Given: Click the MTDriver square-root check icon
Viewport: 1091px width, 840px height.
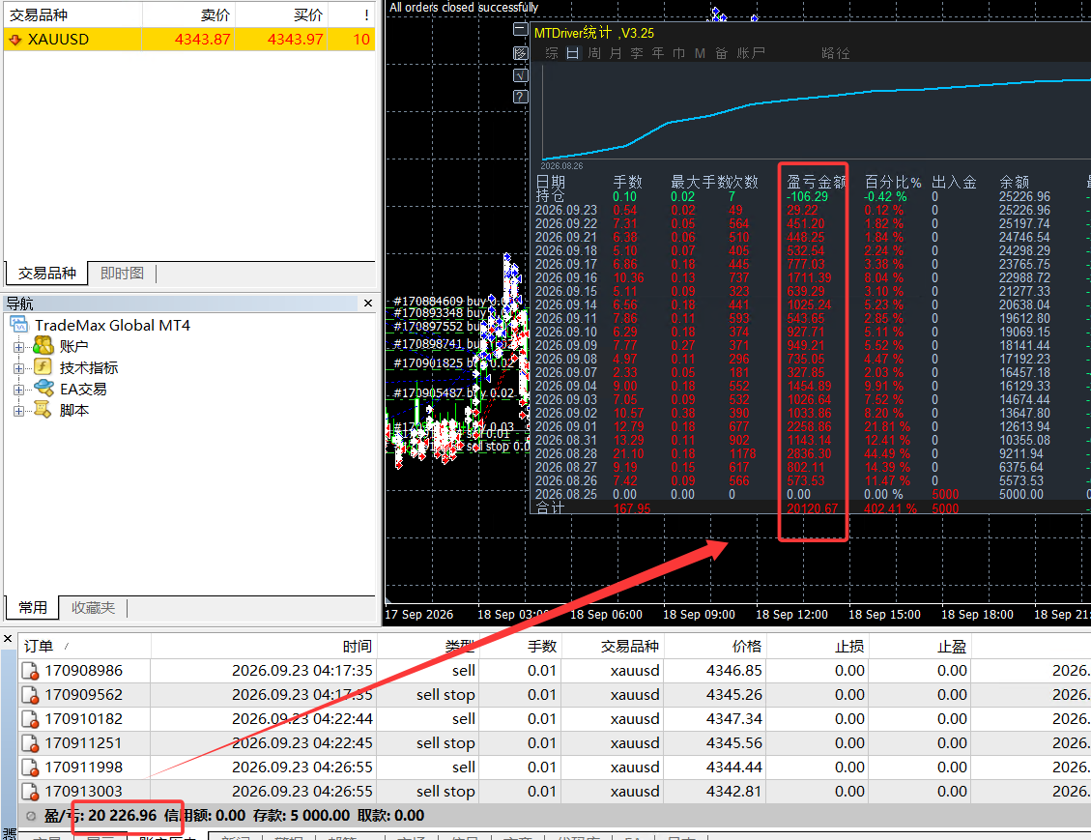Looking at the screenshot, I should pyautogui.click(x=521, y=75).
